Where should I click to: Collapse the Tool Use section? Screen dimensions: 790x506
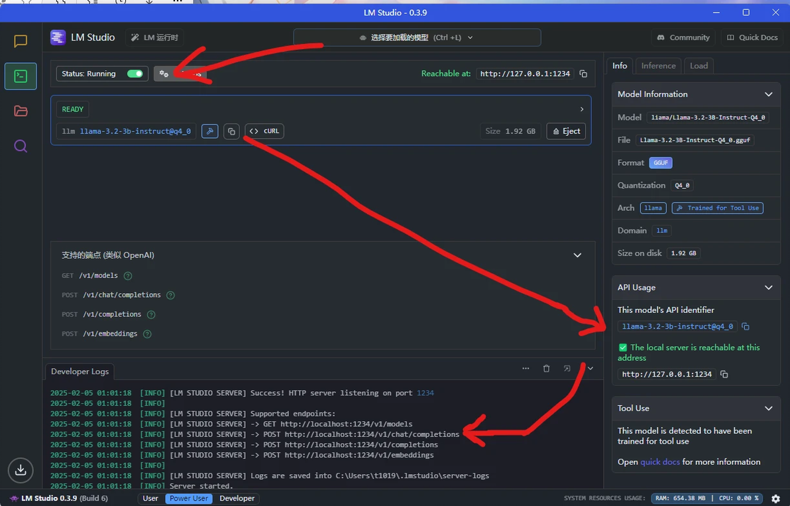768,409
